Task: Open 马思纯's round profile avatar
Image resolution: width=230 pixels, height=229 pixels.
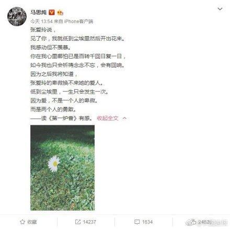Action: 17,17
